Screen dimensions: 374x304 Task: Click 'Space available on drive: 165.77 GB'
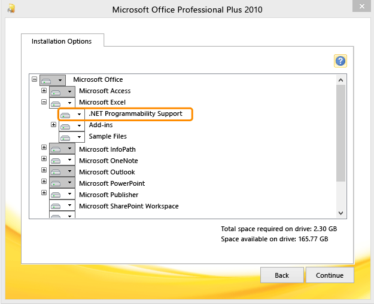point(275,239)
